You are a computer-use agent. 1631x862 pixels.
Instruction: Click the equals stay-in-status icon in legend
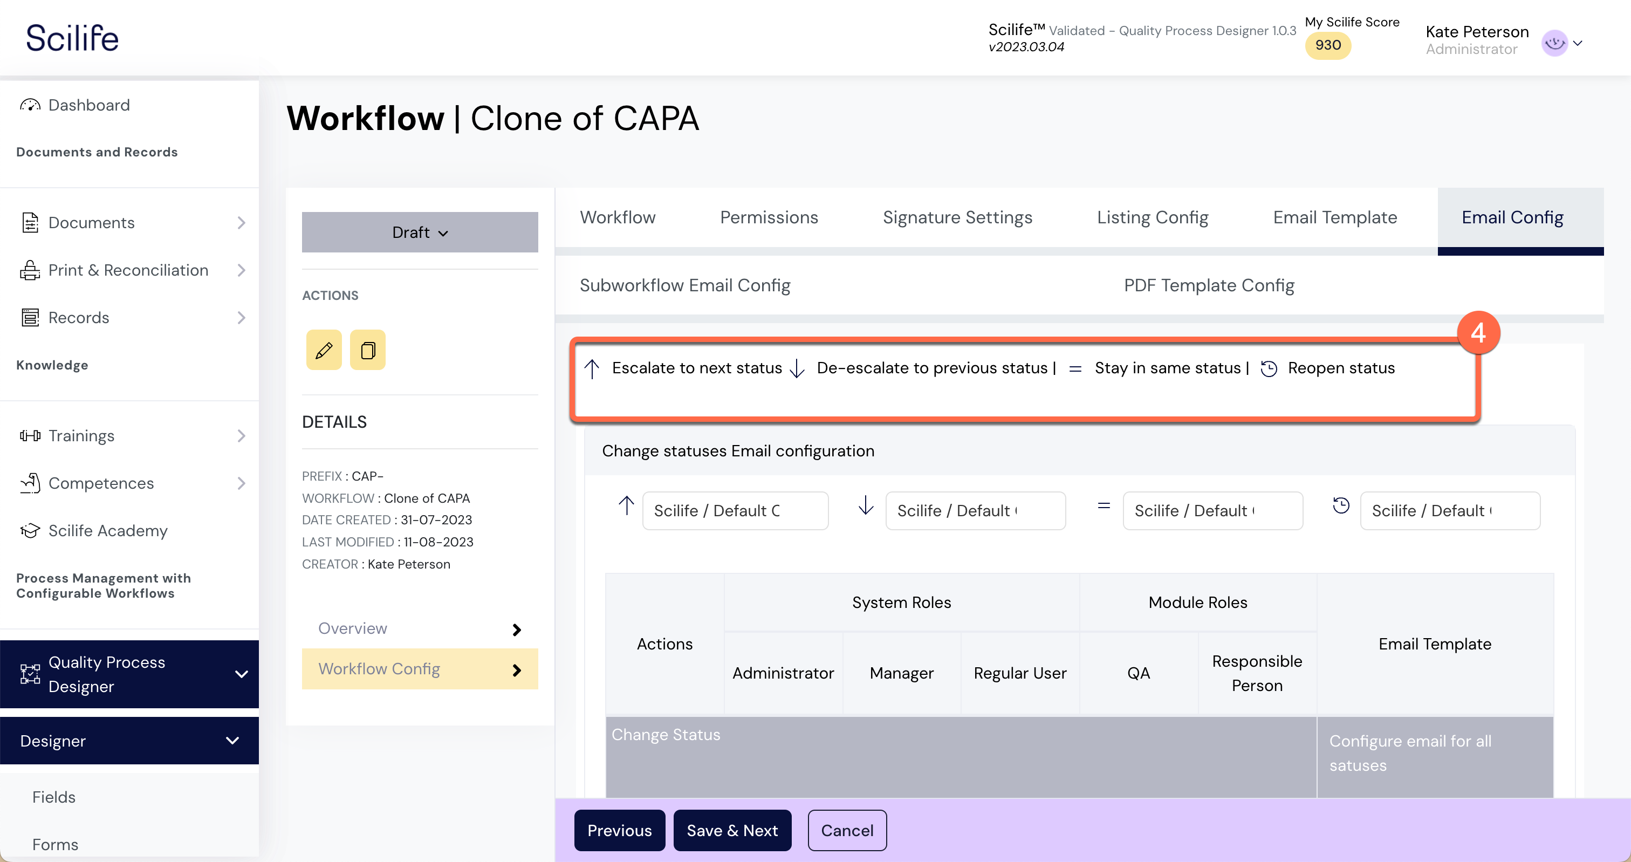(1075, 368)
